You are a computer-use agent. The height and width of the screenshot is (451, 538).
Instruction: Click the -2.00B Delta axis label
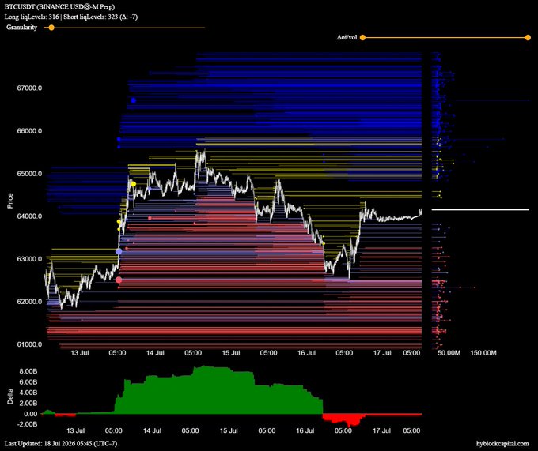pyautogui.click(x=28, y=424)
